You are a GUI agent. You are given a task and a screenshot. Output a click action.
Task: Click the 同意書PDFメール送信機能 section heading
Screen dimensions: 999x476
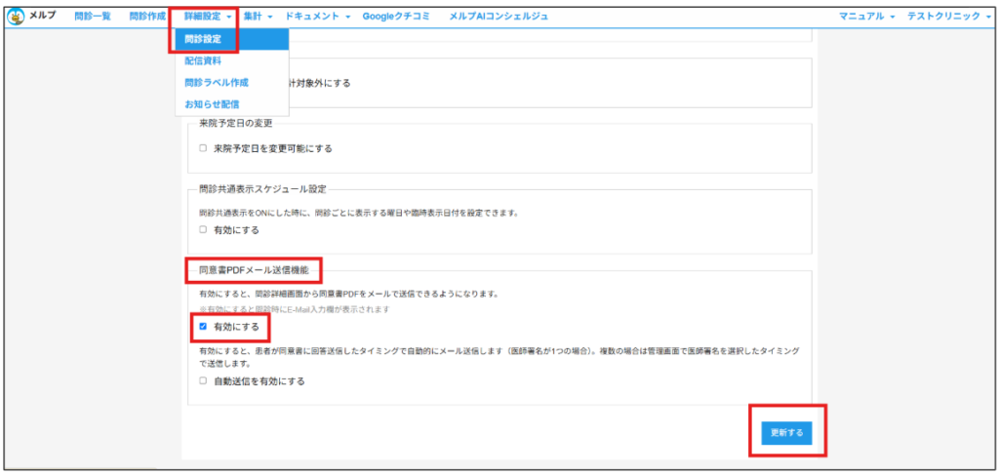(254, 270)
